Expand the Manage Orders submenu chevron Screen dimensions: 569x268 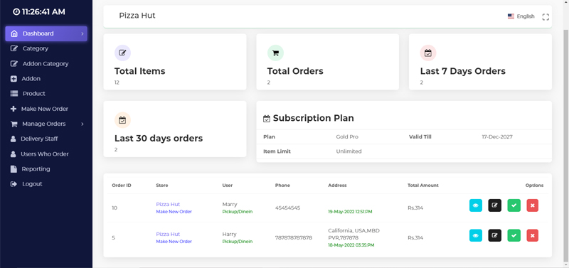click(x=83, y=124)
